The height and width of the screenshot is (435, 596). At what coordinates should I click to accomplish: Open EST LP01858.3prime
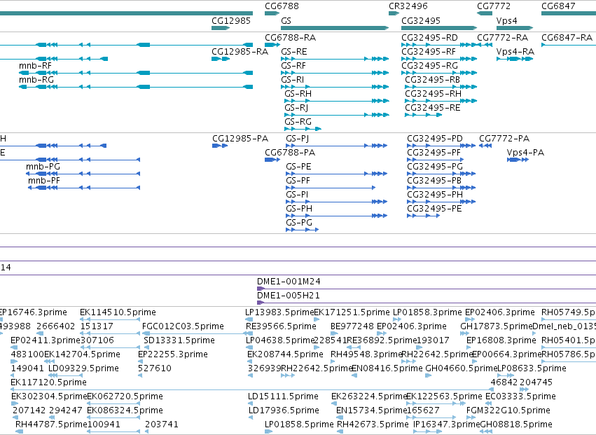coord(397,320)
